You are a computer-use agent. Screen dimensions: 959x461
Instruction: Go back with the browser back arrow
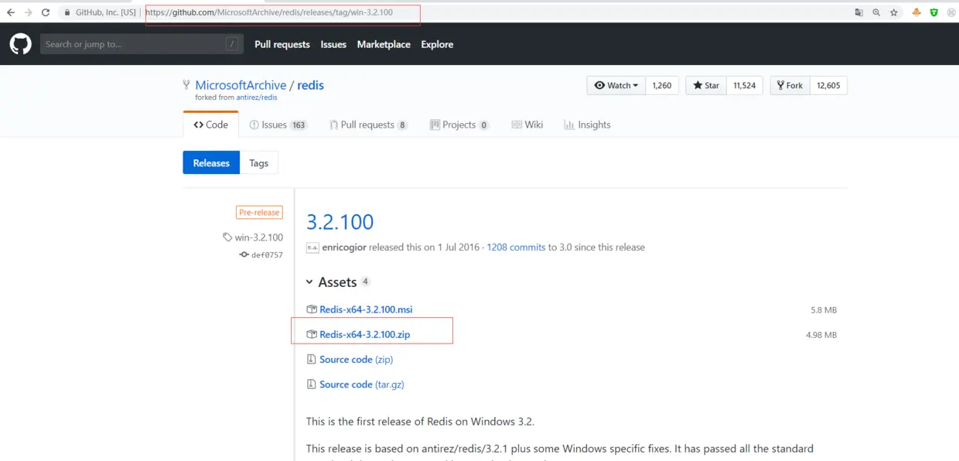coord(11,12)
